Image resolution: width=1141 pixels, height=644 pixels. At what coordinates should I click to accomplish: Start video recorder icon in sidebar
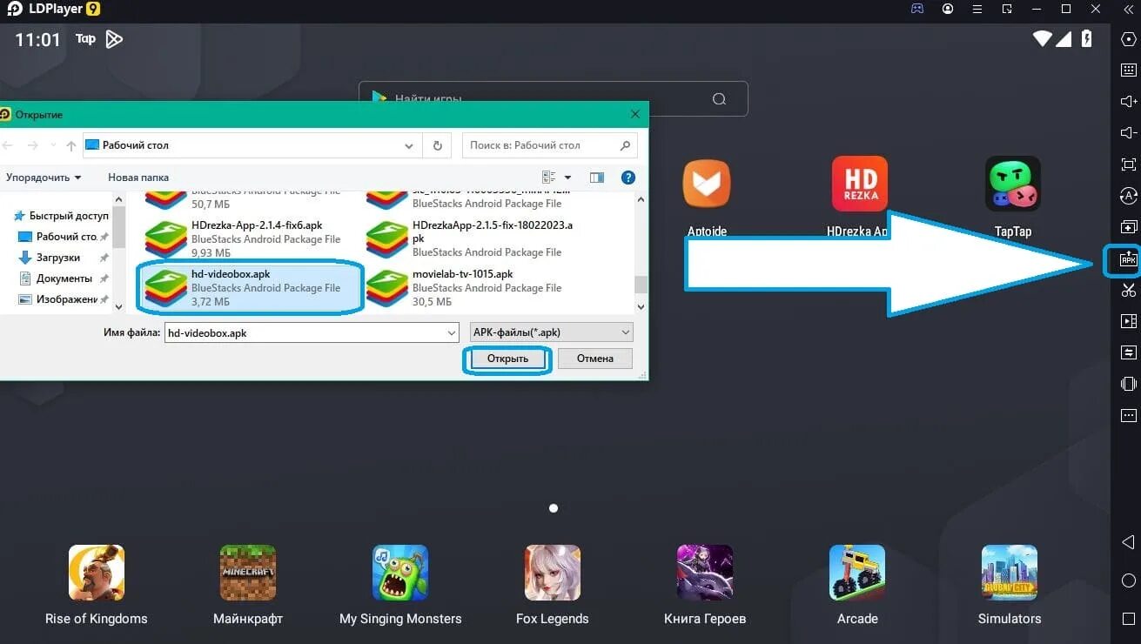[1129, 321]
